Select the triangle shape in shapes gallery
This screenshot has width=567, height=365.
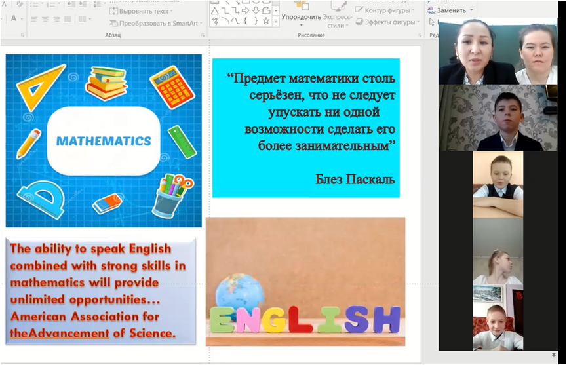[214, 10]
